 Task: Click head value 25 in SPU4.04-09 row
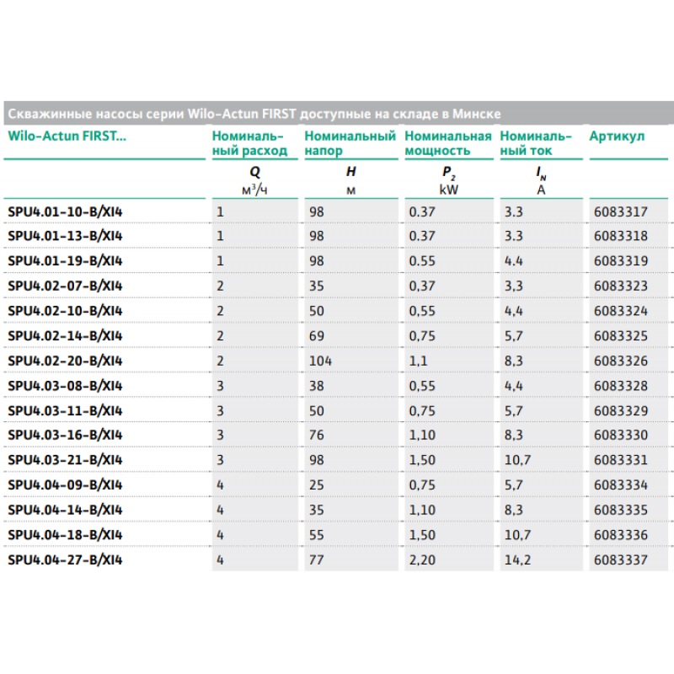pos(317,485)
